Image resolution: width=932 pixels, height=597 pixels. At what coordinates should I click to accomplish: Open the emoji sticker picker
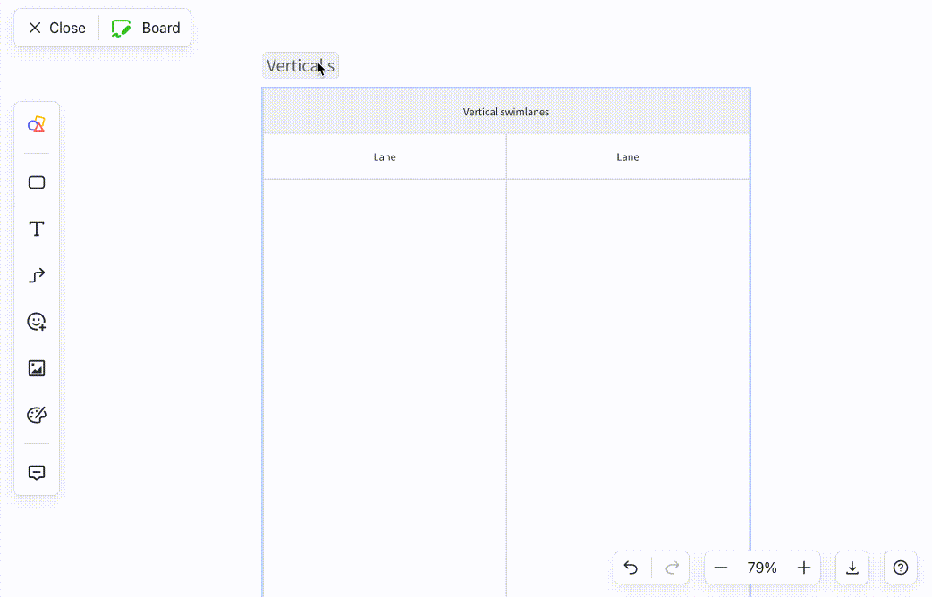[37, 322]
